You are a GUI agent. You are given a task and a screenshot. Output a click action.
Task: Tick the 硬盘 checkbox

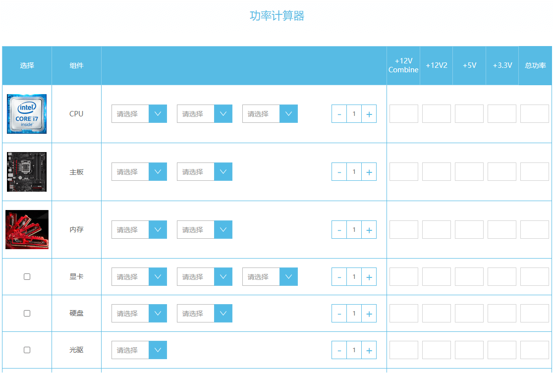(27, 314)
